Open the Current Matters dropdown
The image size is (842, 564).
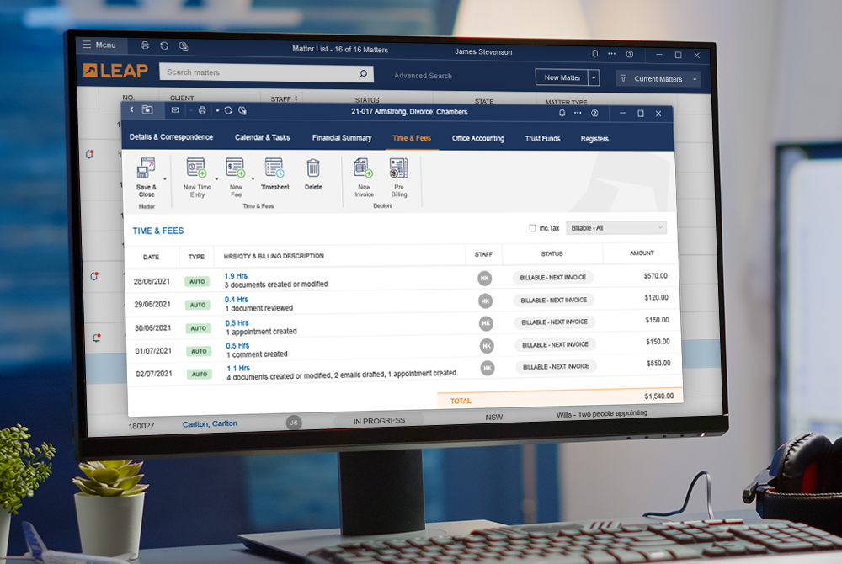658,78
